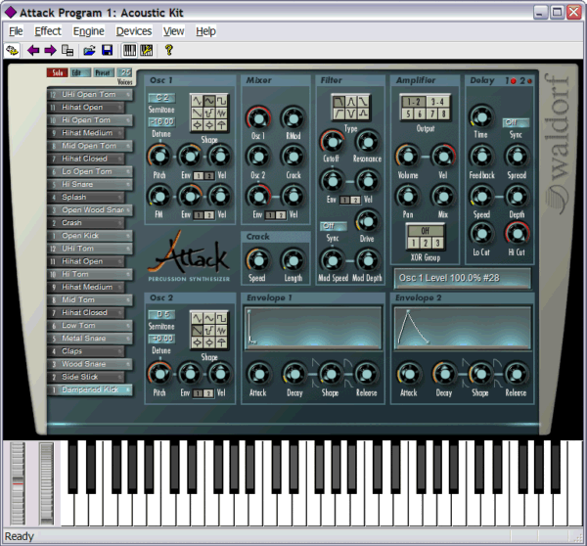Open the File menu
587x546 pixels.
[16, 31]
